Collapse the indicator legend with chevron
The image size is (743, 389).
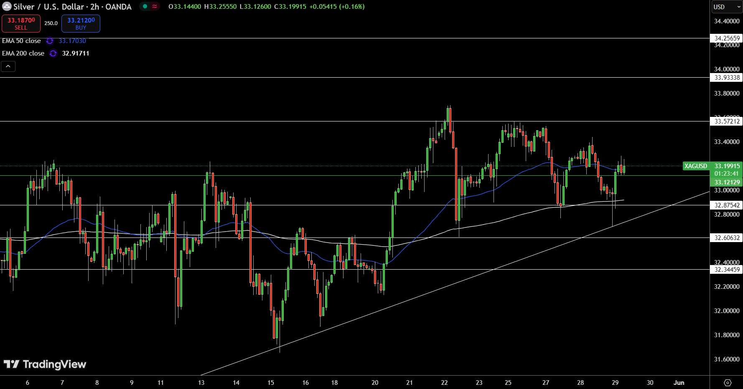tap(8, 66)
